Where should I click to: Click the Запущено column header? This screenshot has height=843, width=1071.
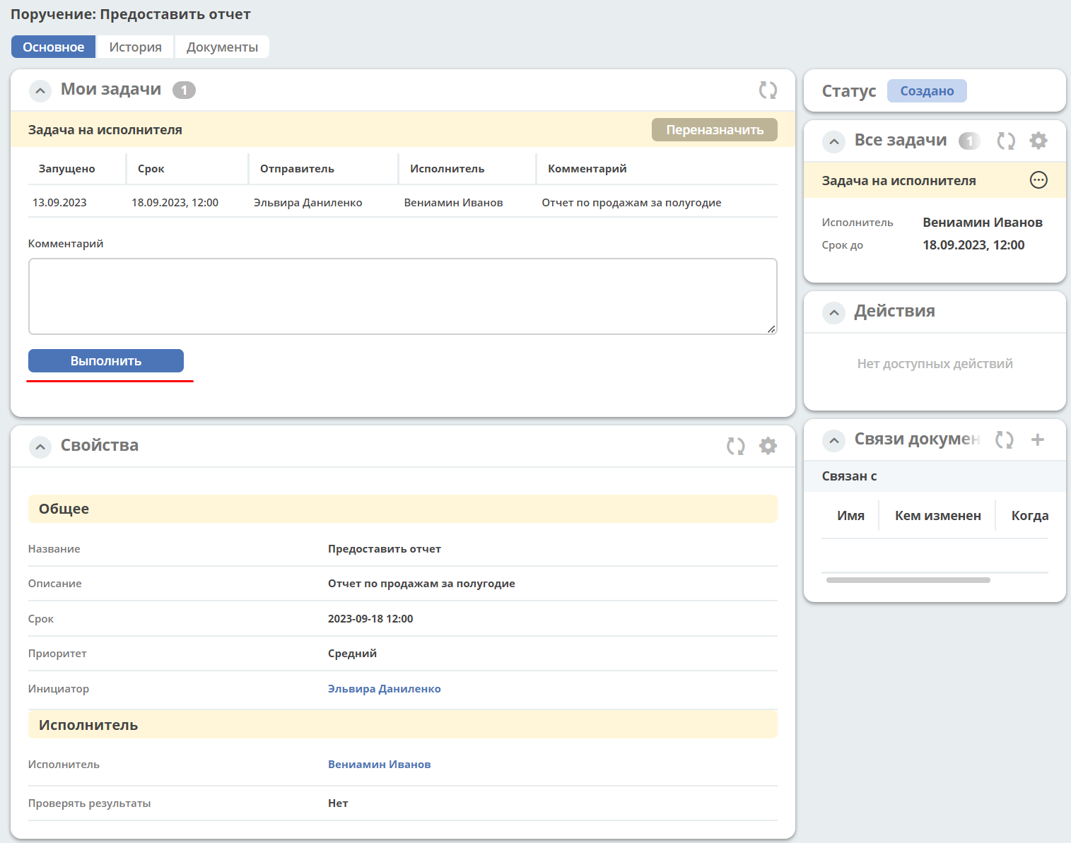[x=66, y=169]
